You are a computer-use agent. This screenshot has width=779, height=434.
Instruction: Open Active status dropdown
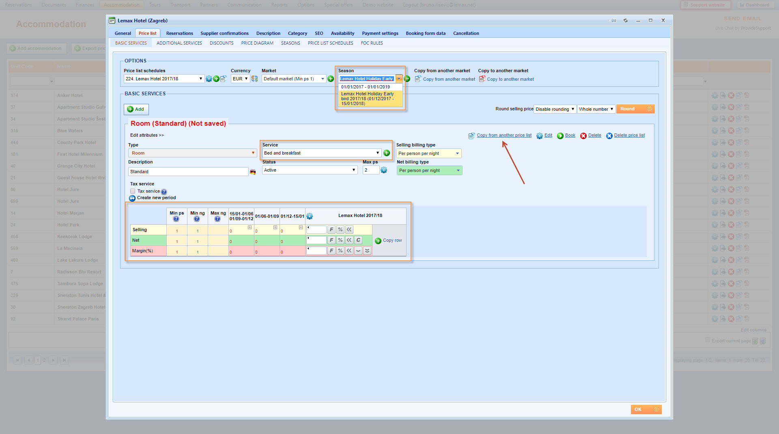point(310,170)
